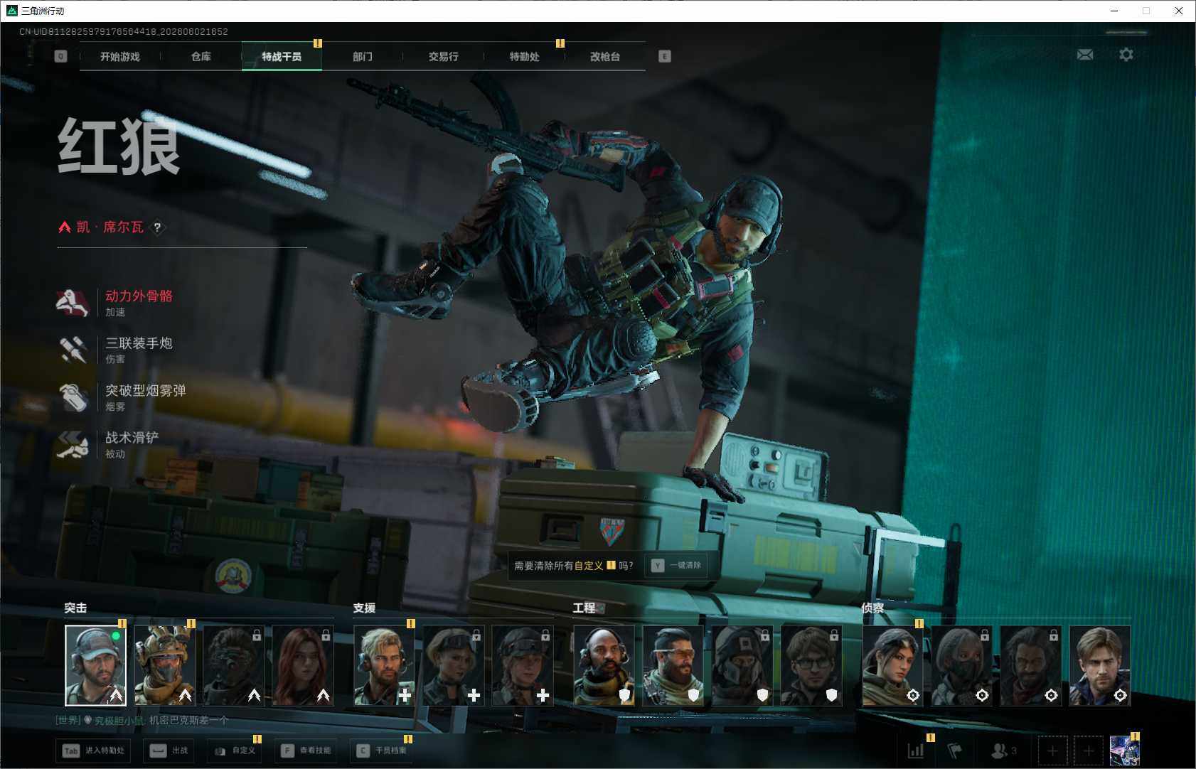
Task: Click the 突击 class heading
Action: click(75, 608)
